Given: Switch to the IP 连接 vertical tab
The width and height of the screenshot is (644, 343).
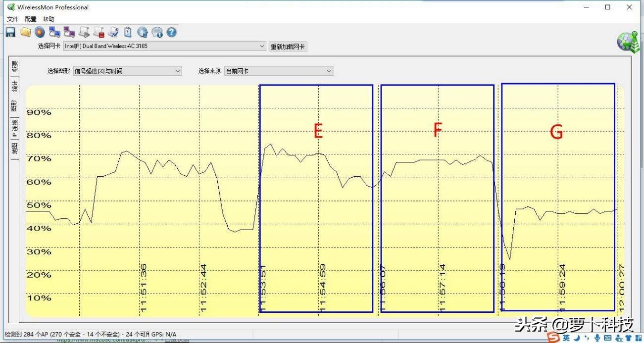Looking at the screenshot, I should click(x=14, y=128).
